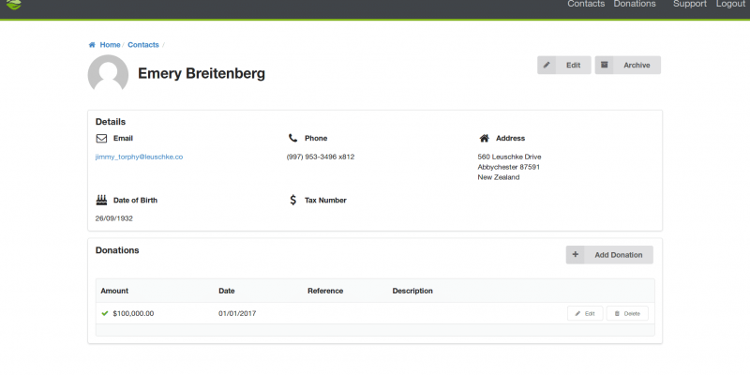Click the house icon next to Address
This screenshot has width=750, height=375.
click(x=485, y=138)
